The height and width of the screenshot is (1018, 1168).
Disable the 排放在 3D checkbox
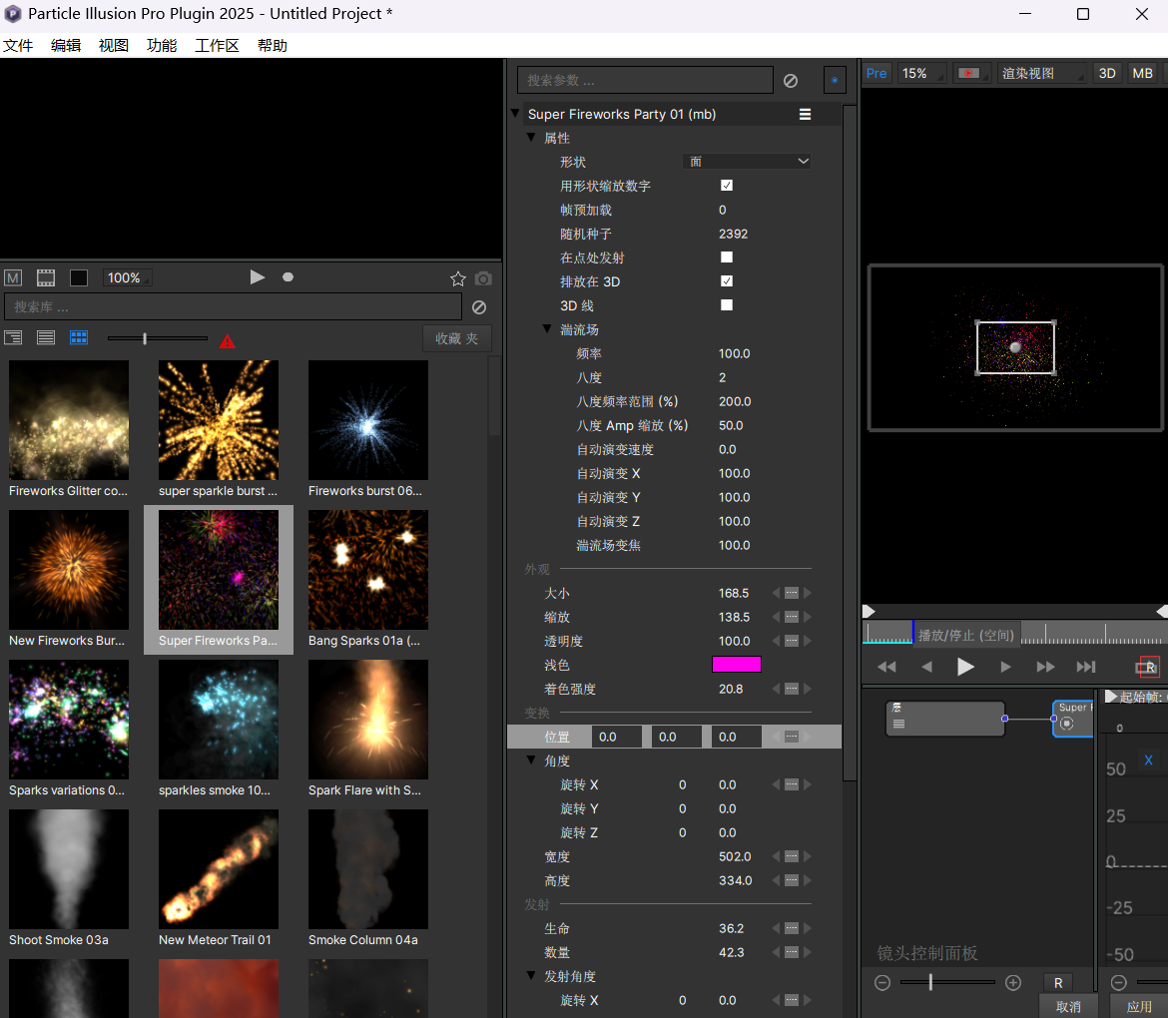coord(726,281)
